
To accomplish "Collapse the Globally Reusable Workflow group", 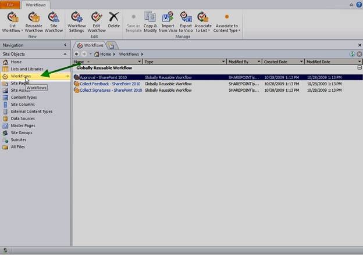I will click(360, 67).
